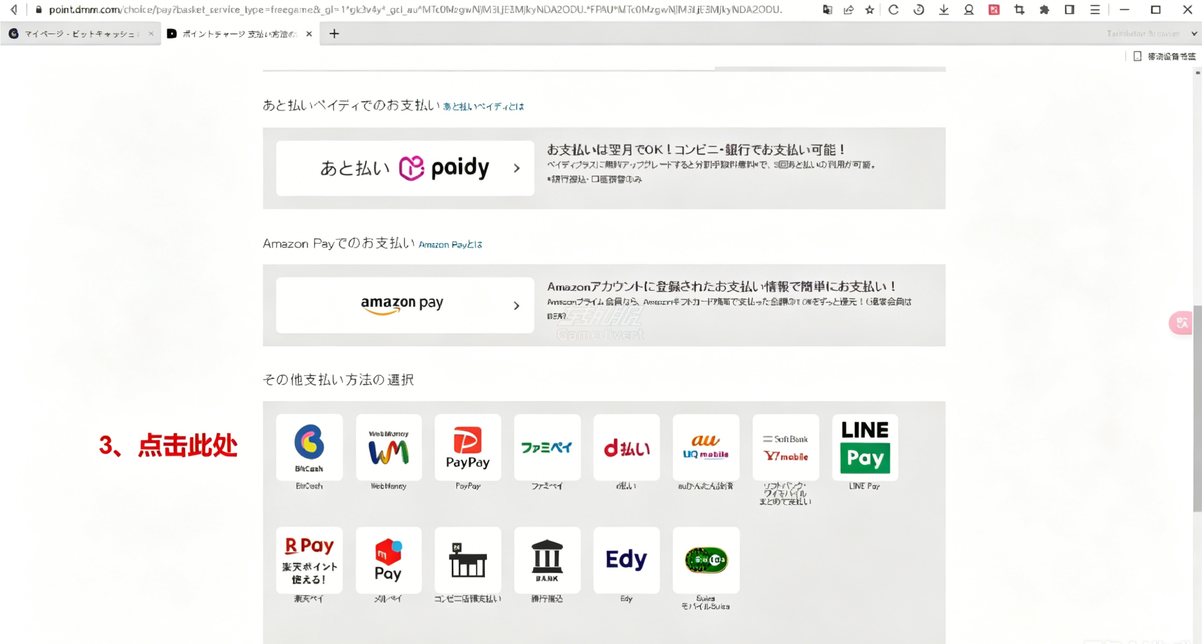Choose the FamiPay payment icon
Screen dimensions: 1202x644
coord(547,447)
